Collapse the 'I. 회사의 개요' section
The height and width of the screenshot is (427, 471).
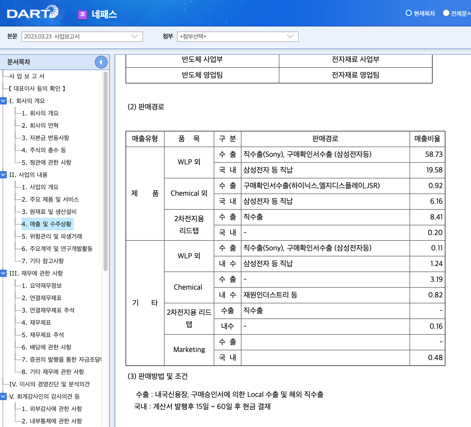click(x=3, y=101)
